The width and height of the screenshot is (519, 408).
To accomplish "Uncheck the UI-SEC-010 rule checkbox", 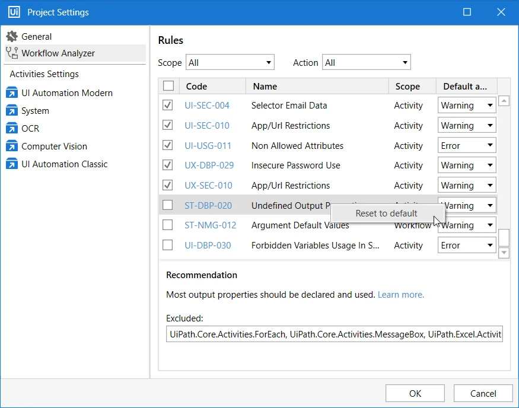I will [167, 125].
